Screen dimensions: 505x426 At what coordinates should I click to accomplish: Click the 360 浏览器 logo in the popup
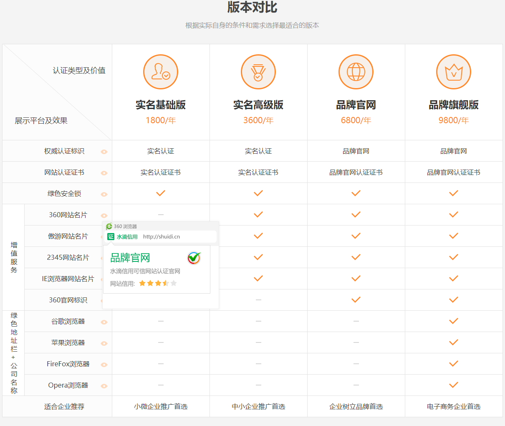pos(109,226)
